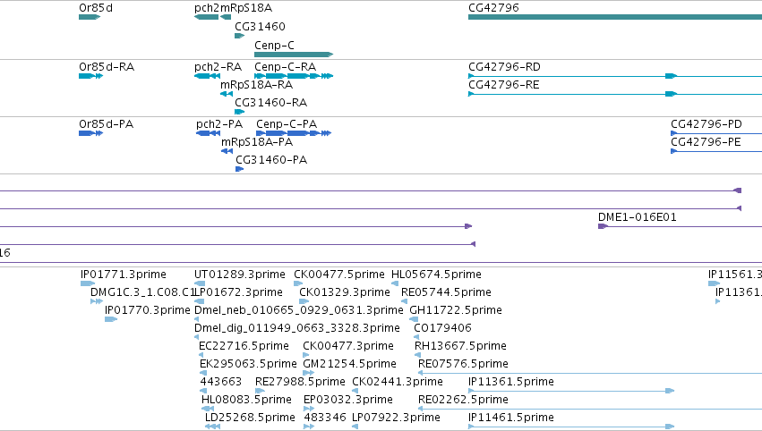Select the pch2-PA protein glyph
762x431 pixels.
point(208,133)
